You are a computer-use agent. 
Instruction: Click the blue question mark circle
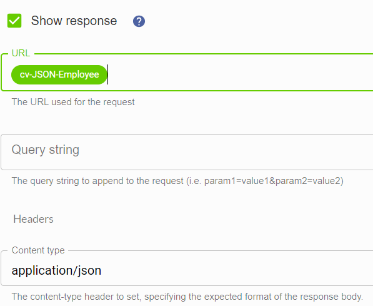[x=139, y=21]
